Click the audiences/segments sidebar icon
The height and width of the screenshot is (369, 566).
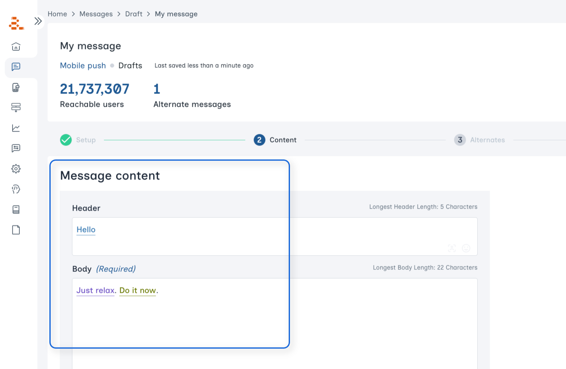coord(16,108)
